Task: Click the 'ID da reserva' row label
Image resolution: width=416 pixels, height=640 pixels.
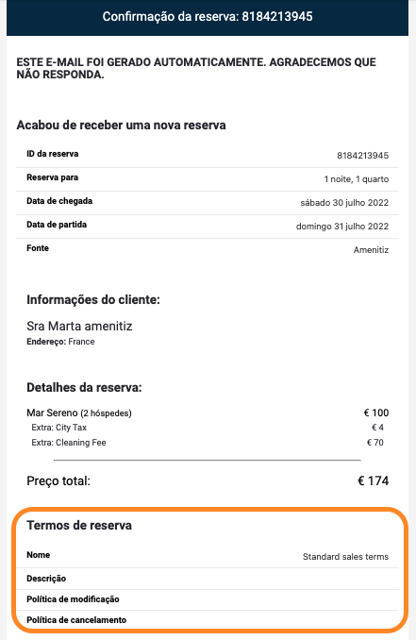Action: point(53,154)
